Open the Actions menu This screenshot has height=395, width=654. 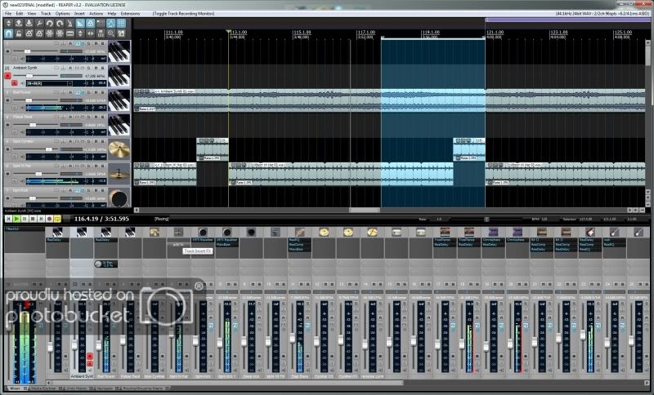click(x=96, y=14)
